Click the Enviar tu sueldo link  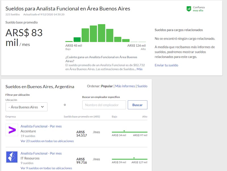coord(166,65)
